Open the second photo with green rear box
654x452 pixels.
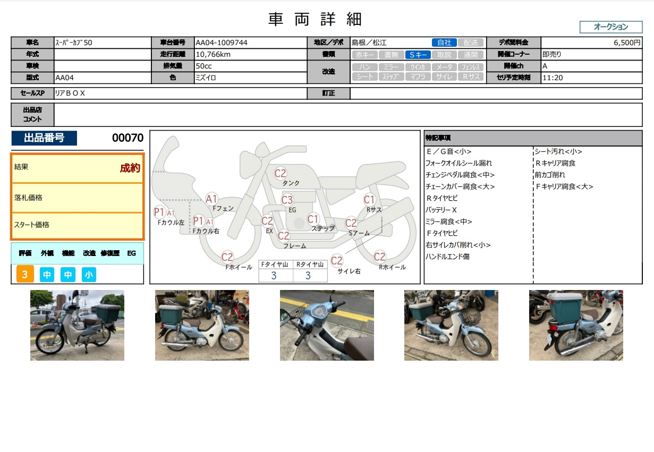pos(202,325)
